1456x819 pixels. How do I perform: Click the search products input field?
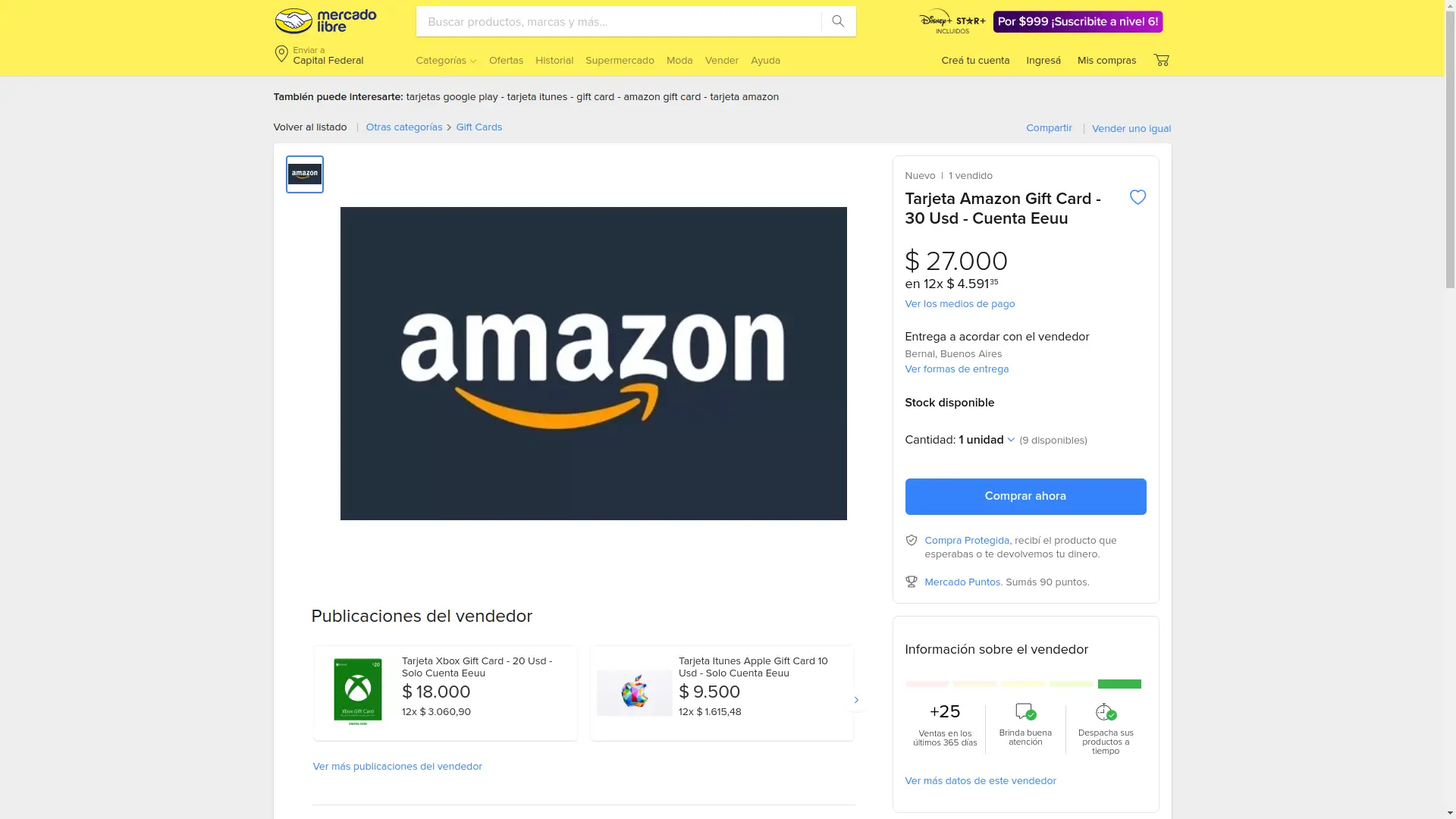coord(619,21)
